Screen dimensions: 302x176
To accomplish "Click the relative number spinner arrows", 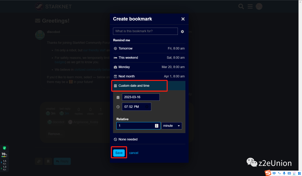I will (157, 126).
